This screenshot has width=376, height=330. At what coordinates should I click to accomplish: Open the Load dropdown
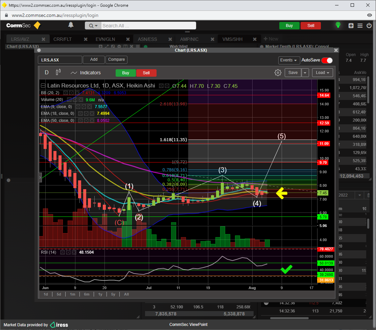pos(323,73)
